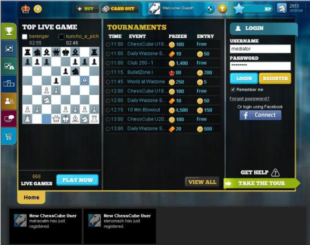
Task: Select the chessboard play sidebar icon
Action: point(9,48)
